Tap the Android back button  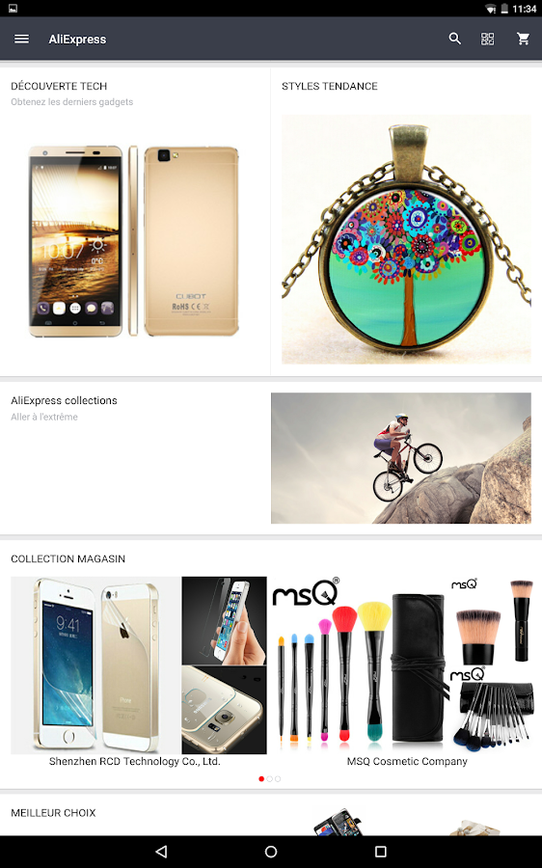tap(161, 852)
